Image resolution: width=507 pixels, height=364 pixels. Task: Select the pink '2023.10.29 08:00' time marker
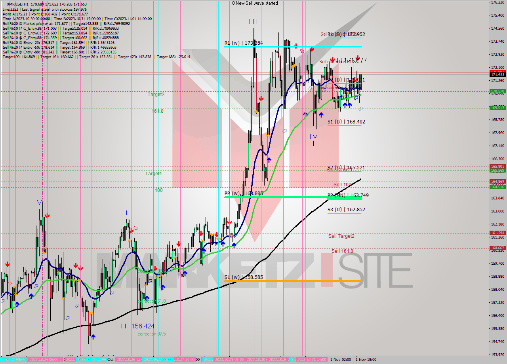click(x=229, y=360)
